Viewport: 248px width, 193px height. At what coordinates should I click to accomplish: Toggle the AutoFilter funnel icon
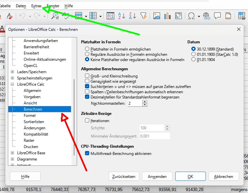(x=144, y=16)
